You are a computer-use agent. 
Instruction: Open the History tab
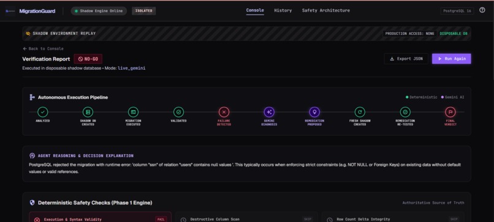[283, 10]
